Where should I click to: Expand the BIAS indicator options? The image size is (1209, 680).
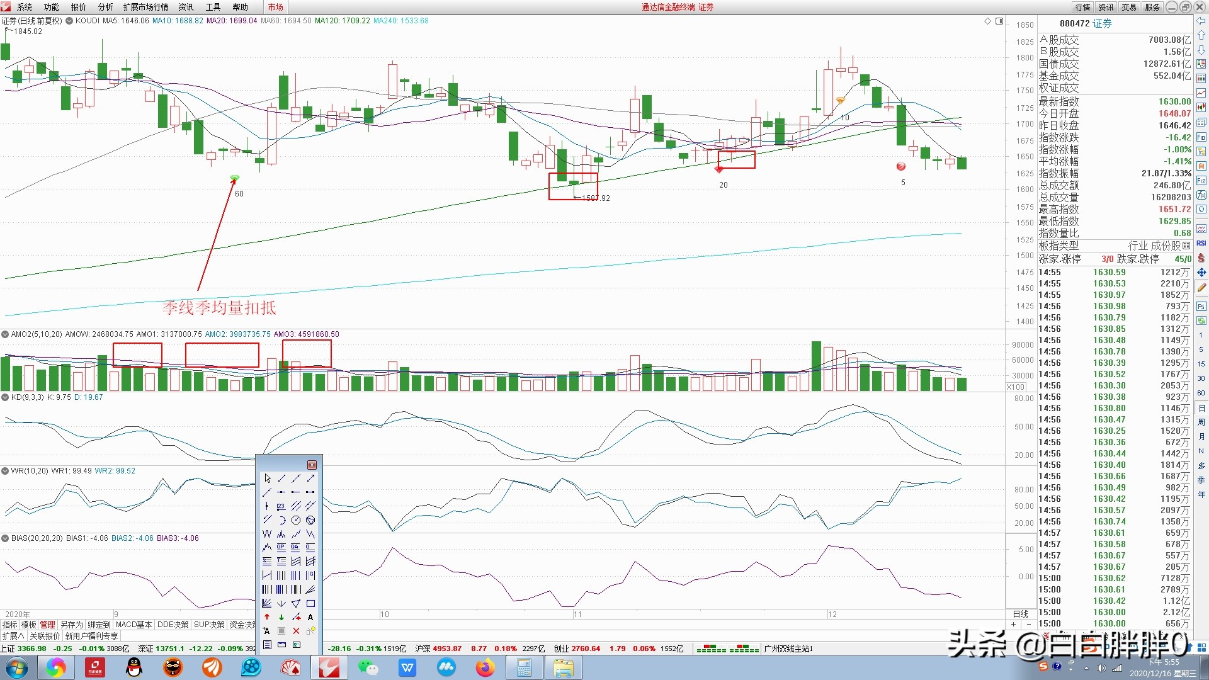pyautogui.click(x=5, y=538)
